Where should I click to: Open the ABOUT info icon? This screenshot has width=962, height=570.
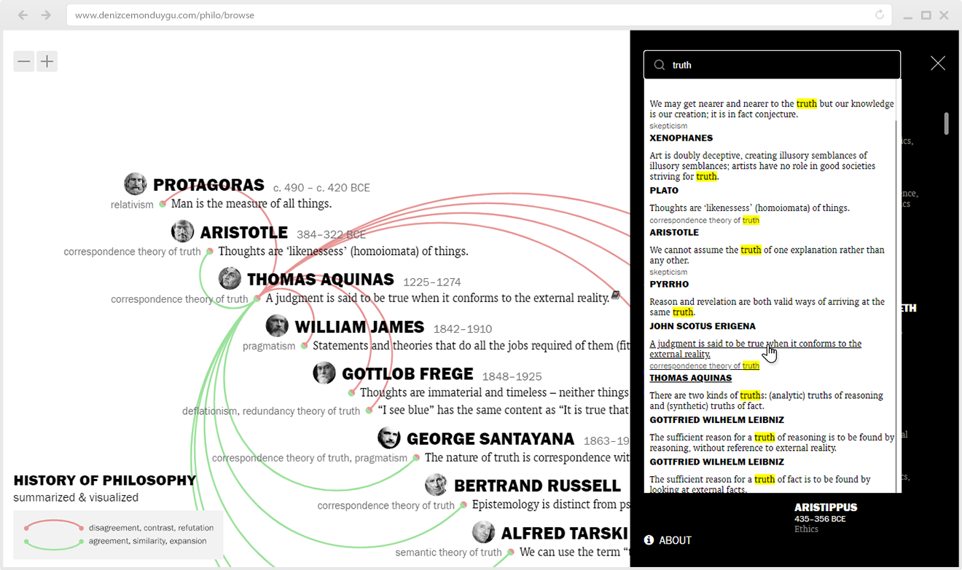point(649,540)
